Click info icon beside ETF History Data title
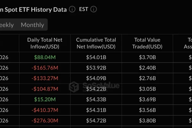Screen dimensions: 192x128 [x=72, y=9]
